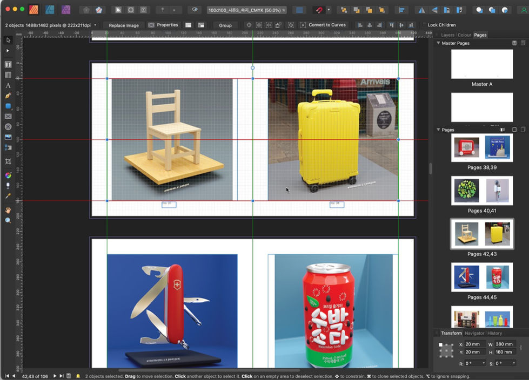Viewport: 529px width, 380px height.
Task: Select the Table tool
Action: 8,75
